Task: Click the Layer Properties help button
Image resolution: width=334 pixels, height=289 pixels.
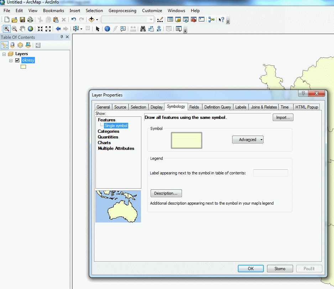Action: coord(303,93)
